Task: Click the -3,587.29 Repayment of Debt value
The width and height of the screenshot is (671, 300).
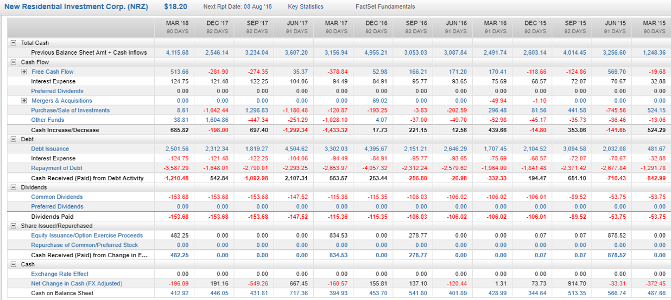Action: pyautogui.click(x=176, y=168)
